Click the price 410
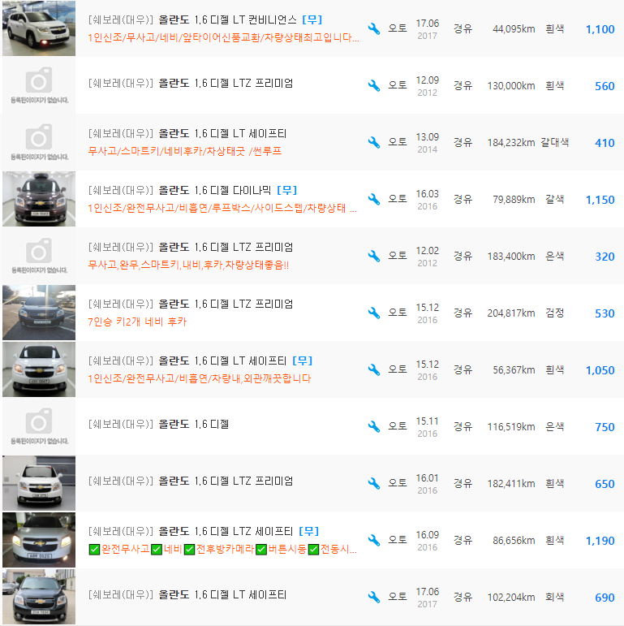The width and height of the screenshot is (624, 626). coord(605,143)
